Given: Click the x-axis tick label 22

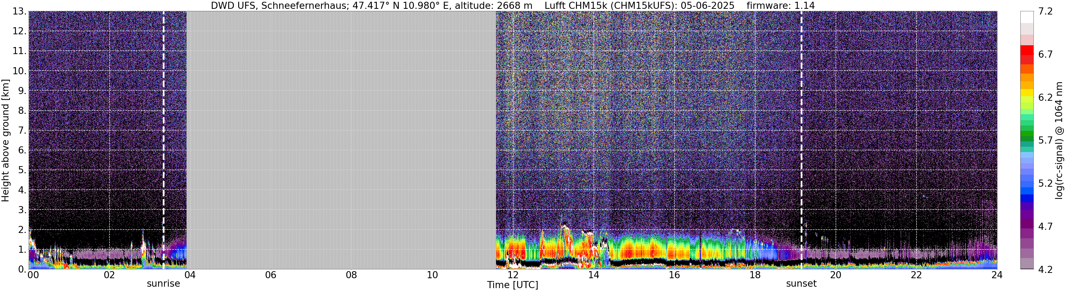Looking at the screenshot, I should coord(916,275).
